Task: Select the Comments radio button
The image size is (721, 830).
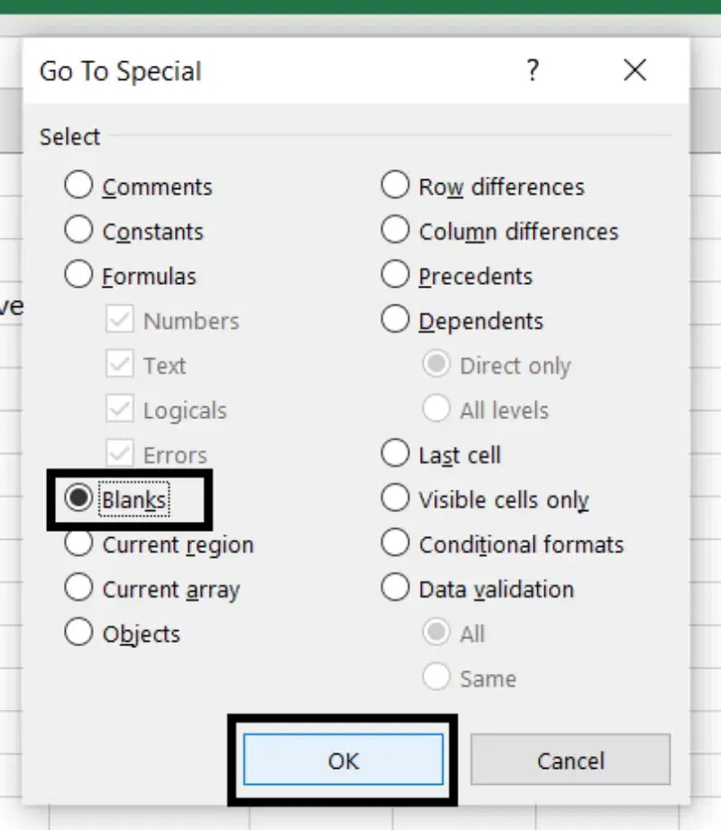Action: click(79, 186)
